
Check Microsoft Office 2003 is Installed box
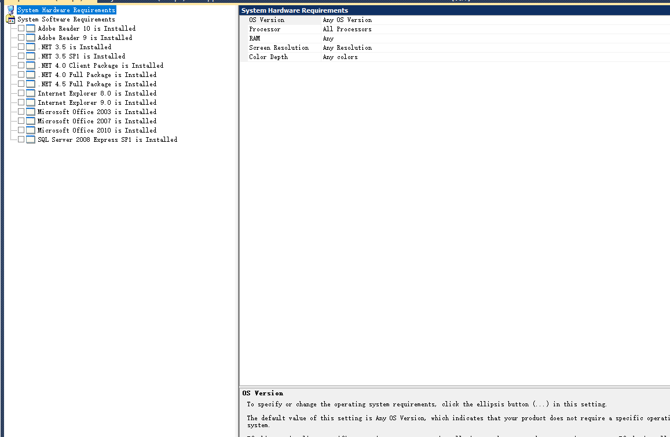click(x=21, y=112)
